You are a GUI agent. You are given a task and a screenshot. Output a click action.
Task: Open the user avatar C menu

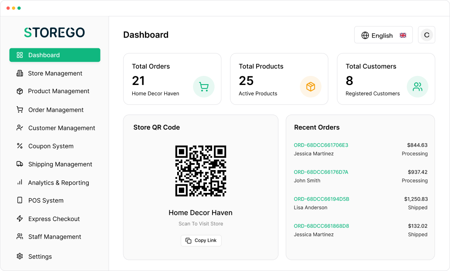pyautogui.click(x=427, y=35)
